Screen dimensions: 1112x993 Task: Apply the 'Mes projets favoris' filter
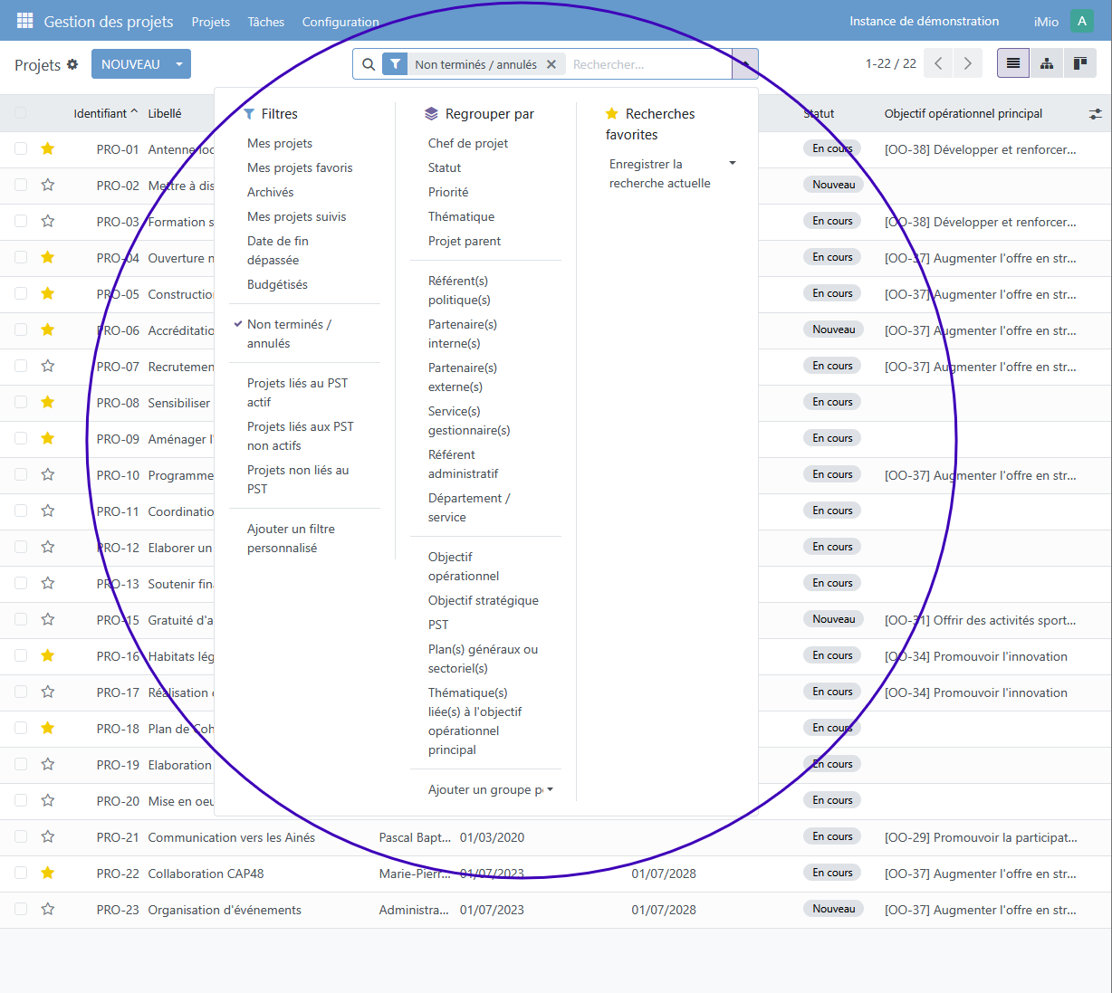(300, 167)
